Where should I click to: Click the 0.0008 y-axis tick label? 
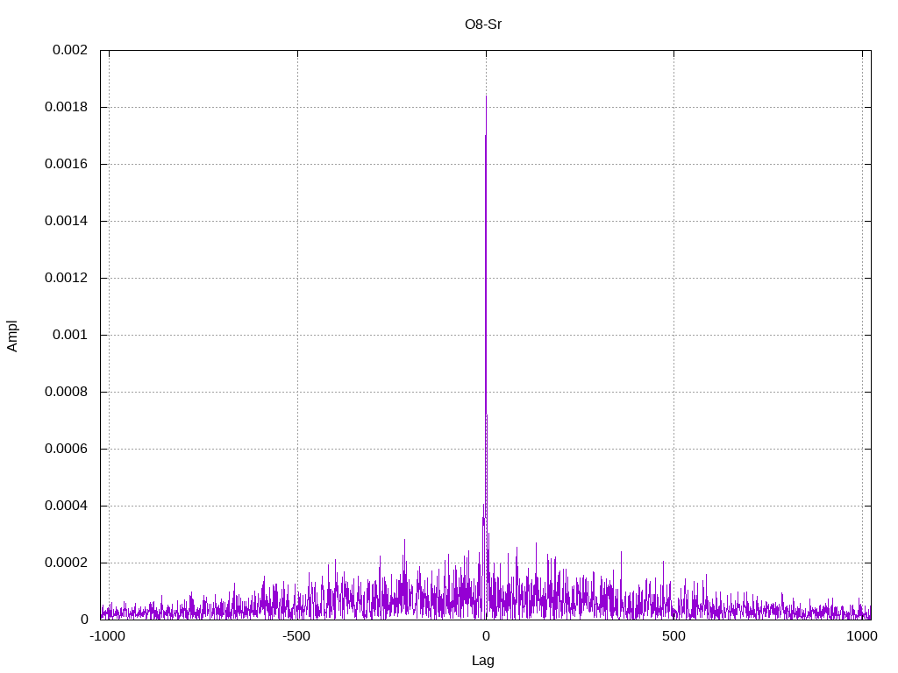coord(67,392)
